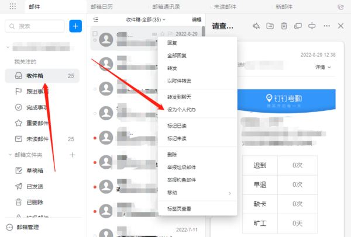Click the mail list scrollbar thumb
Image resolution: width=351 pixels, height=237 pixels.
tap(203, 32)
